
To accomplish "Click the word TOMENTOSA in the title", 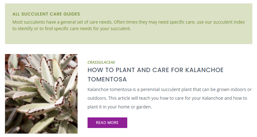I will 107,80.
